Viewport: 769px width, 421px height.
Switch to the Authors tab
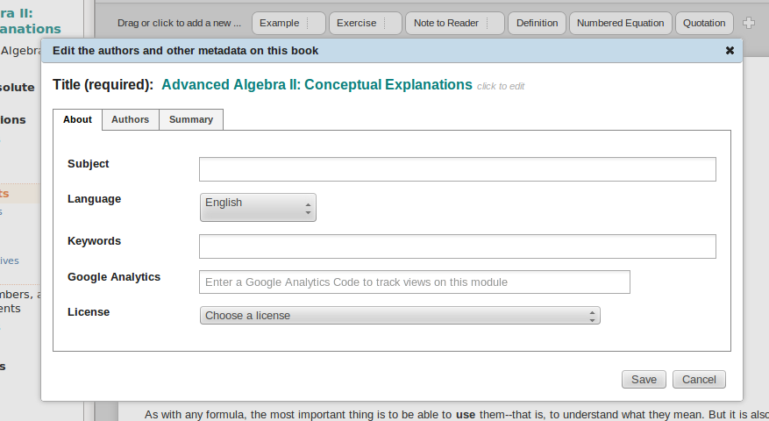point(130,119)
